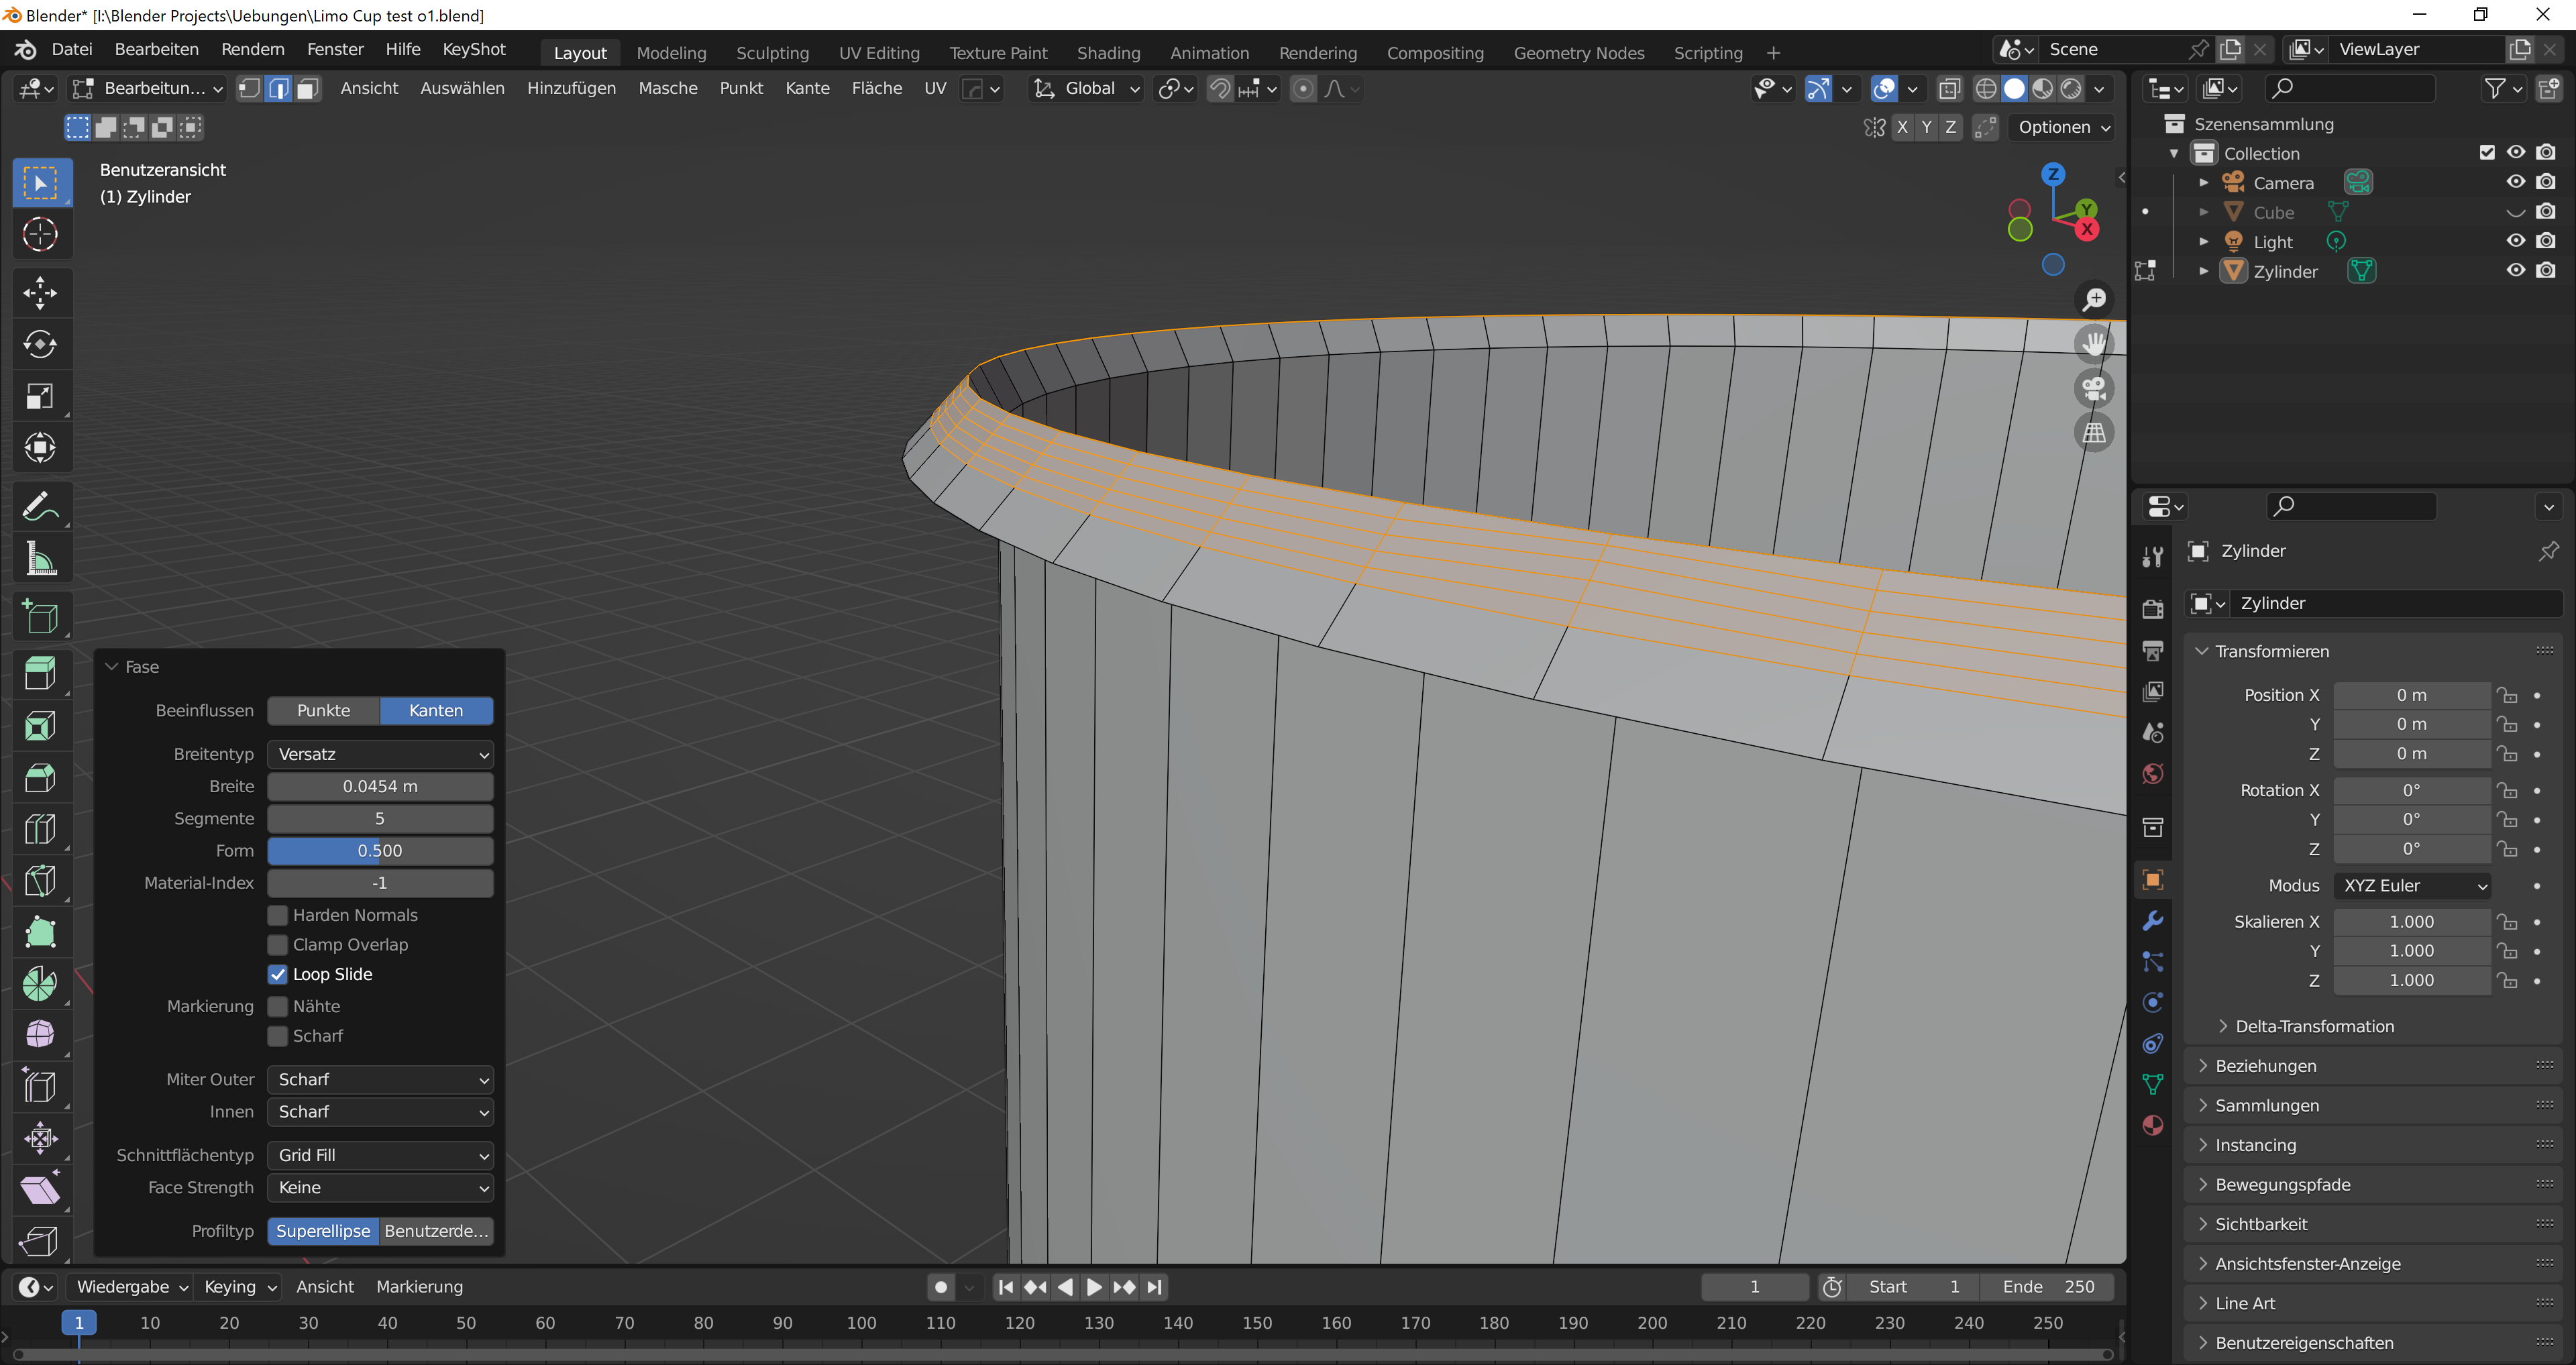Expand the Zylinder tree item
Image resolution: width=2576 pixels, height=1365 pixels.
pyautogui.click(x=2203, y=271)
